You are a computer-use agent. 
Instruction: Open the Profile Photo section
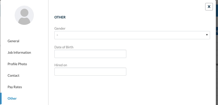click(17, 64)
